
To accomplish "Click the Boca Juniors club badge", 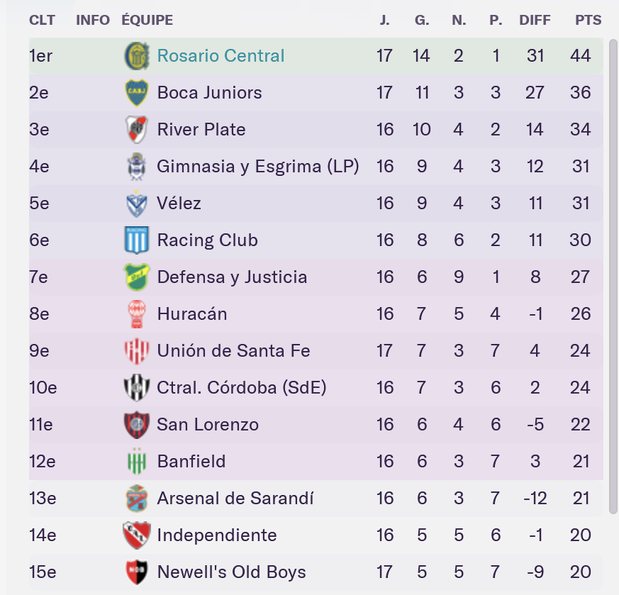I will (x=137, y=92).
